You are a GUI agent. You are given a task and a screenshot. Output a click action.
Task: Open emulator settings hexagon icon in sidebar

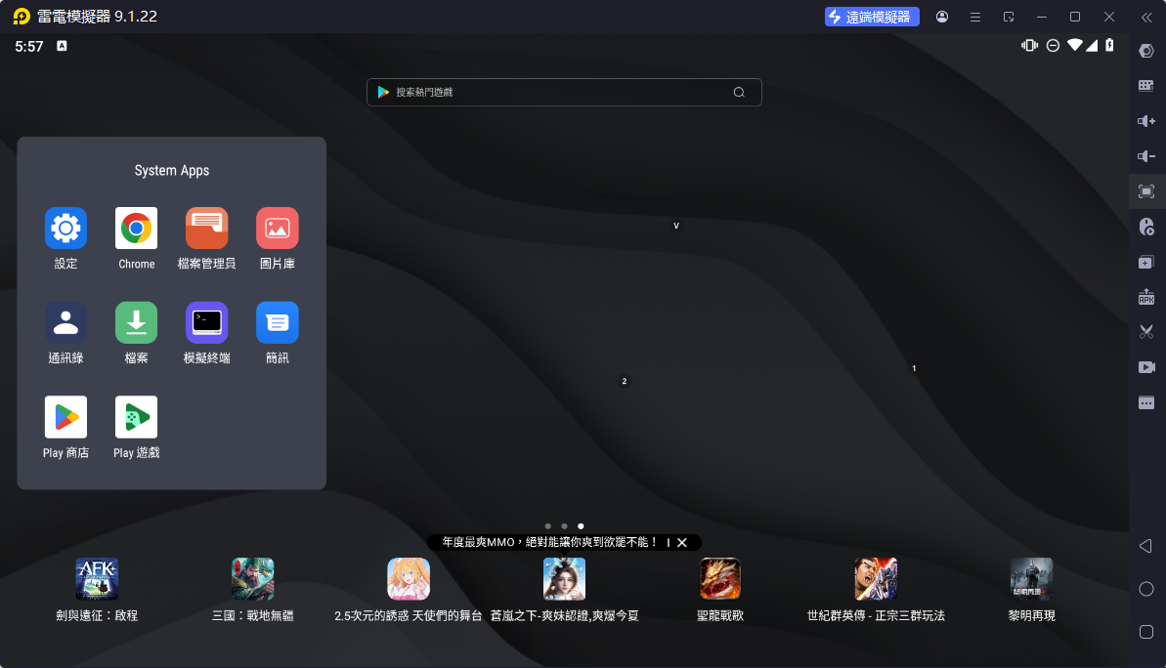(x=1145, y=51)
